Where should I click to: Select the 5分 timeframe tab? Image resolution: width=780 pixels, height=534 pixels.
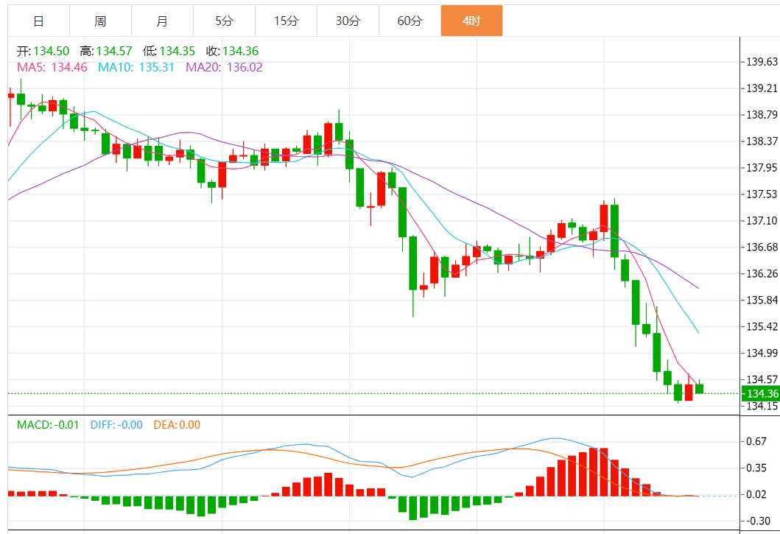225,21
